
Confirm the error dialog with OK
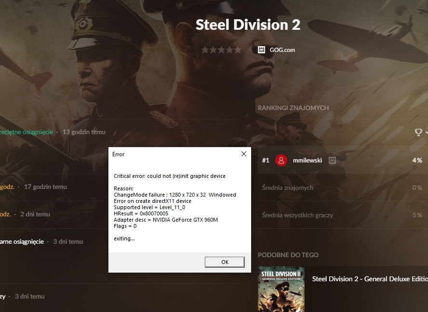(225, 262)
